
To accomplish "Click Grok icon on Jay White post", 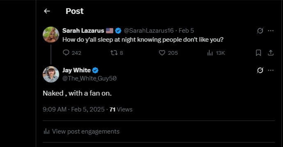I will coord(260,70).
